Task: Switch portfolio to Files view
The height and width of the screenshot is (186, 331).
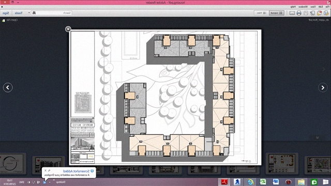Action: 262,13
